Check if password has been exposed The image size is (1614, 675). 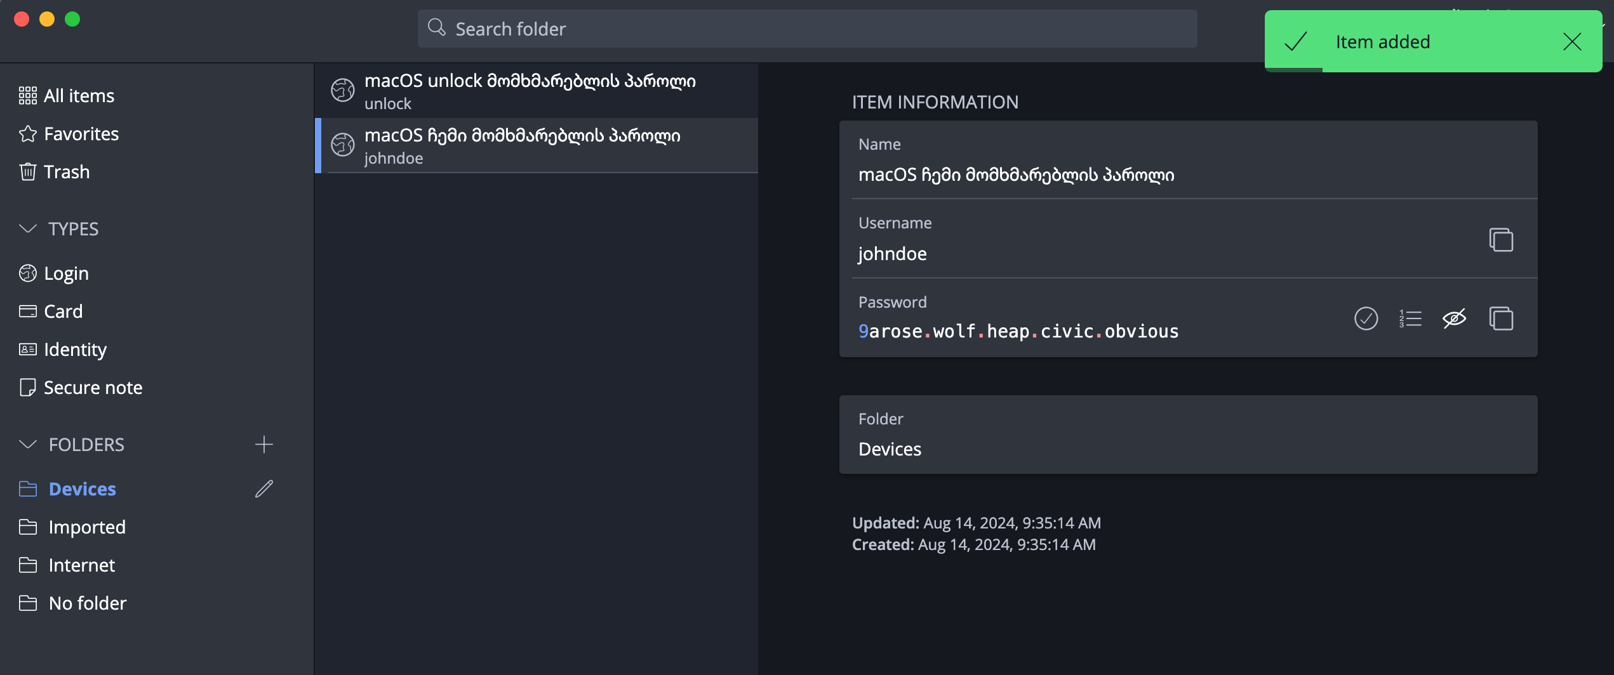1367,318
